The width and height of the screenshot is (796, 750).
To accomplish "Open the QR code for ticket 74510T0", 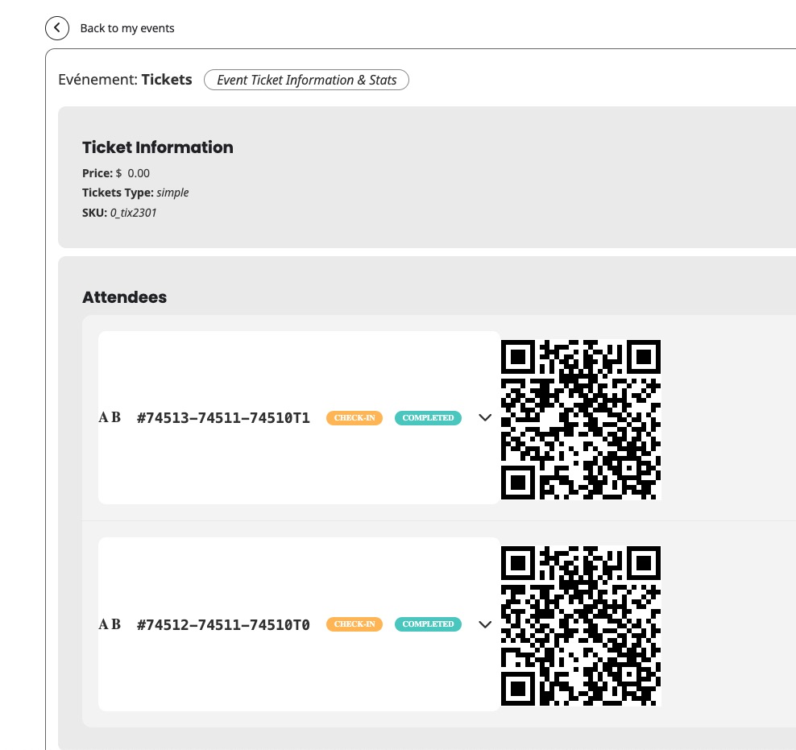I will (580, 626).
